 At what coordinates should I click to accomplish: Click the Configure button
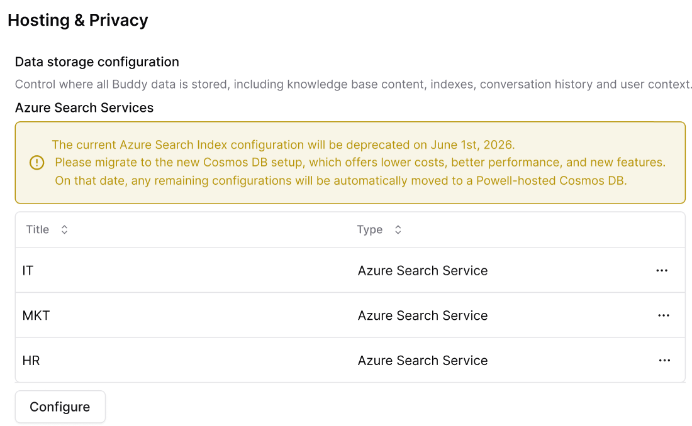[60, 407]
